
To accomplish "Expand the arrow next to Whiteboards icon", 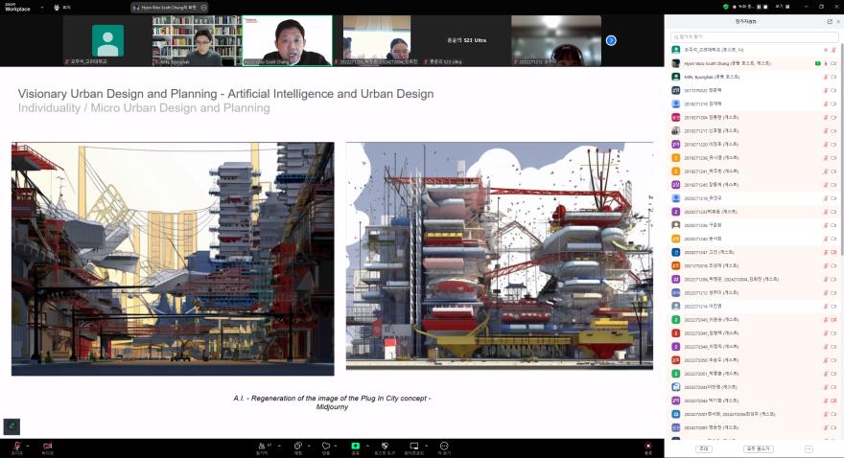I will pos(426,446).
